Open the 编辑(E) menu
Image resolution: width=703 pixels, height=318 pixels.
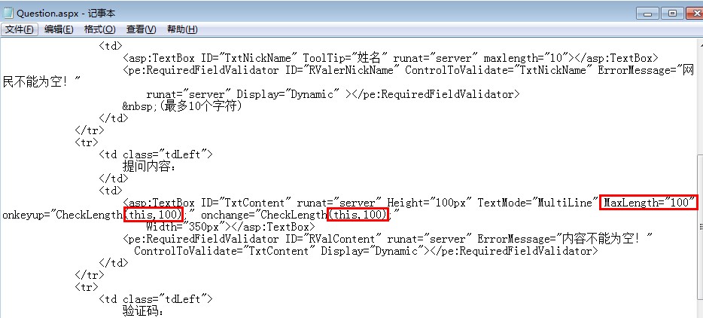click(x=59, y=29)
